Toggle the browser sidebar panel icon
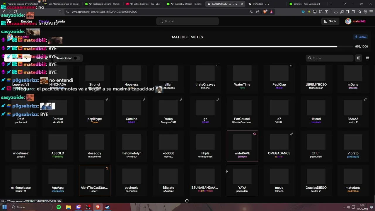 click(347, 12)
